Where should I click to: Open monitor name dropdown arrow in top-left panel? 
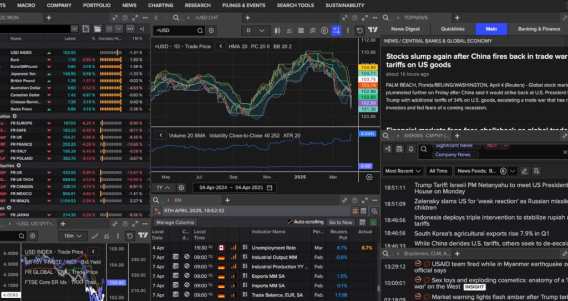point(74,29)
